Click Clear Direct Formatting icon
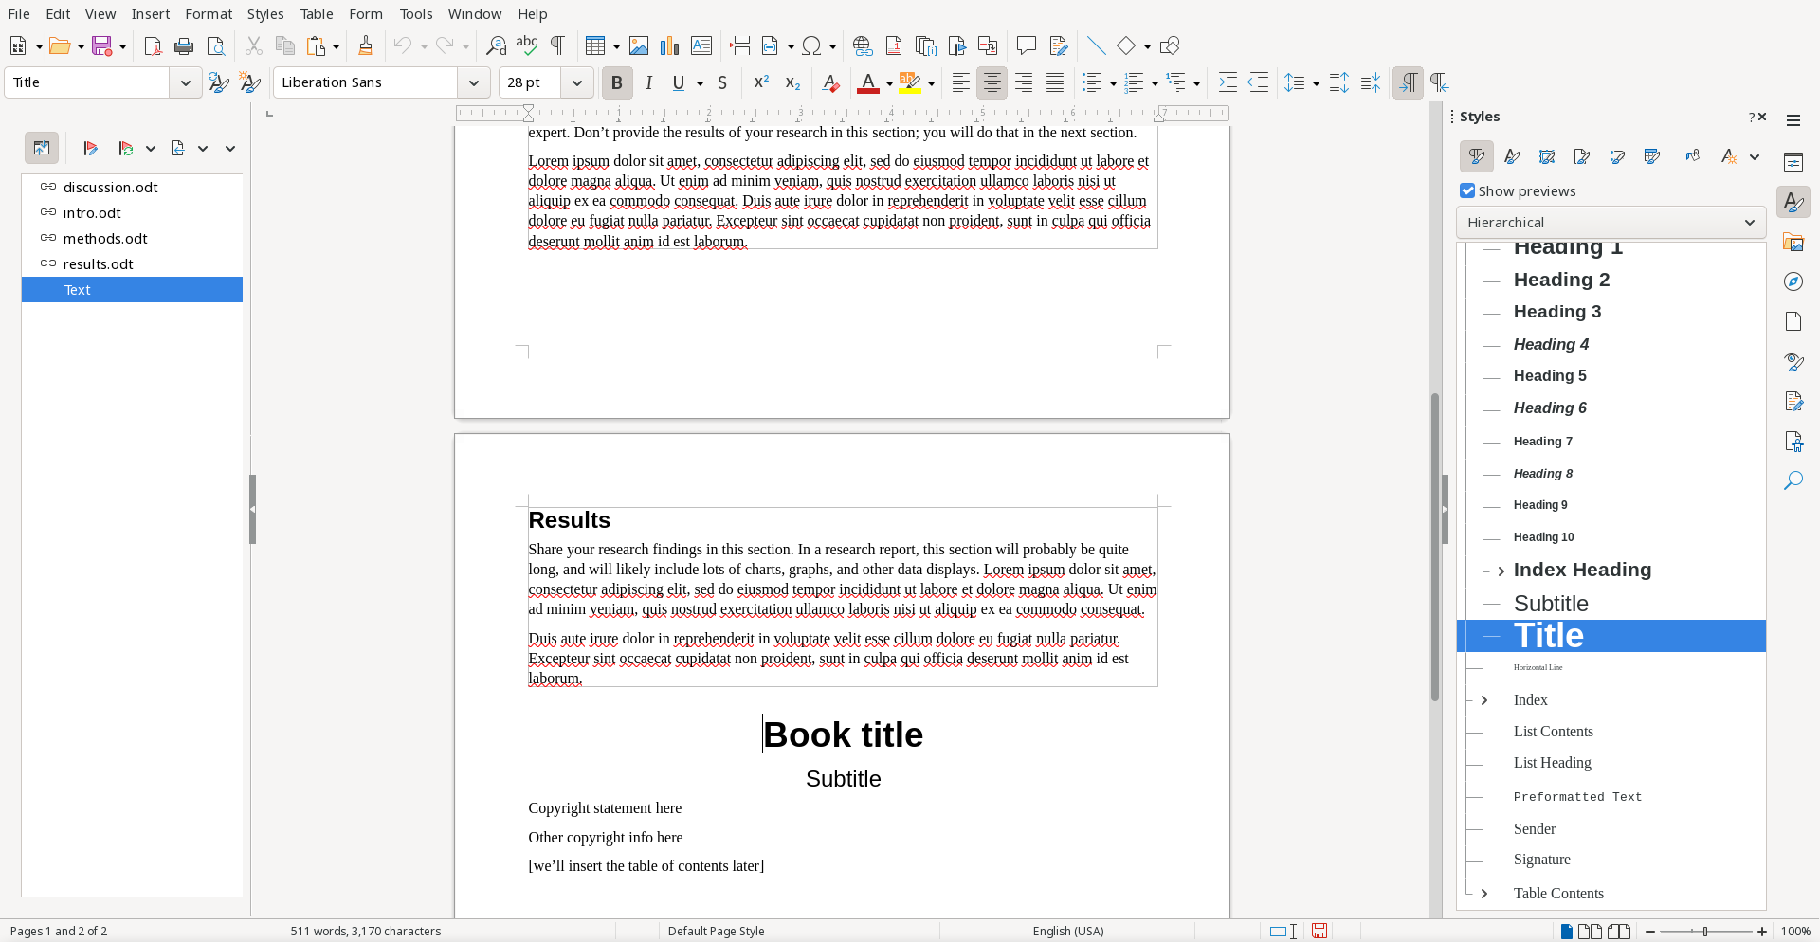The height and width of the screenshot is (942, 1820). click(x=830, y=82)
